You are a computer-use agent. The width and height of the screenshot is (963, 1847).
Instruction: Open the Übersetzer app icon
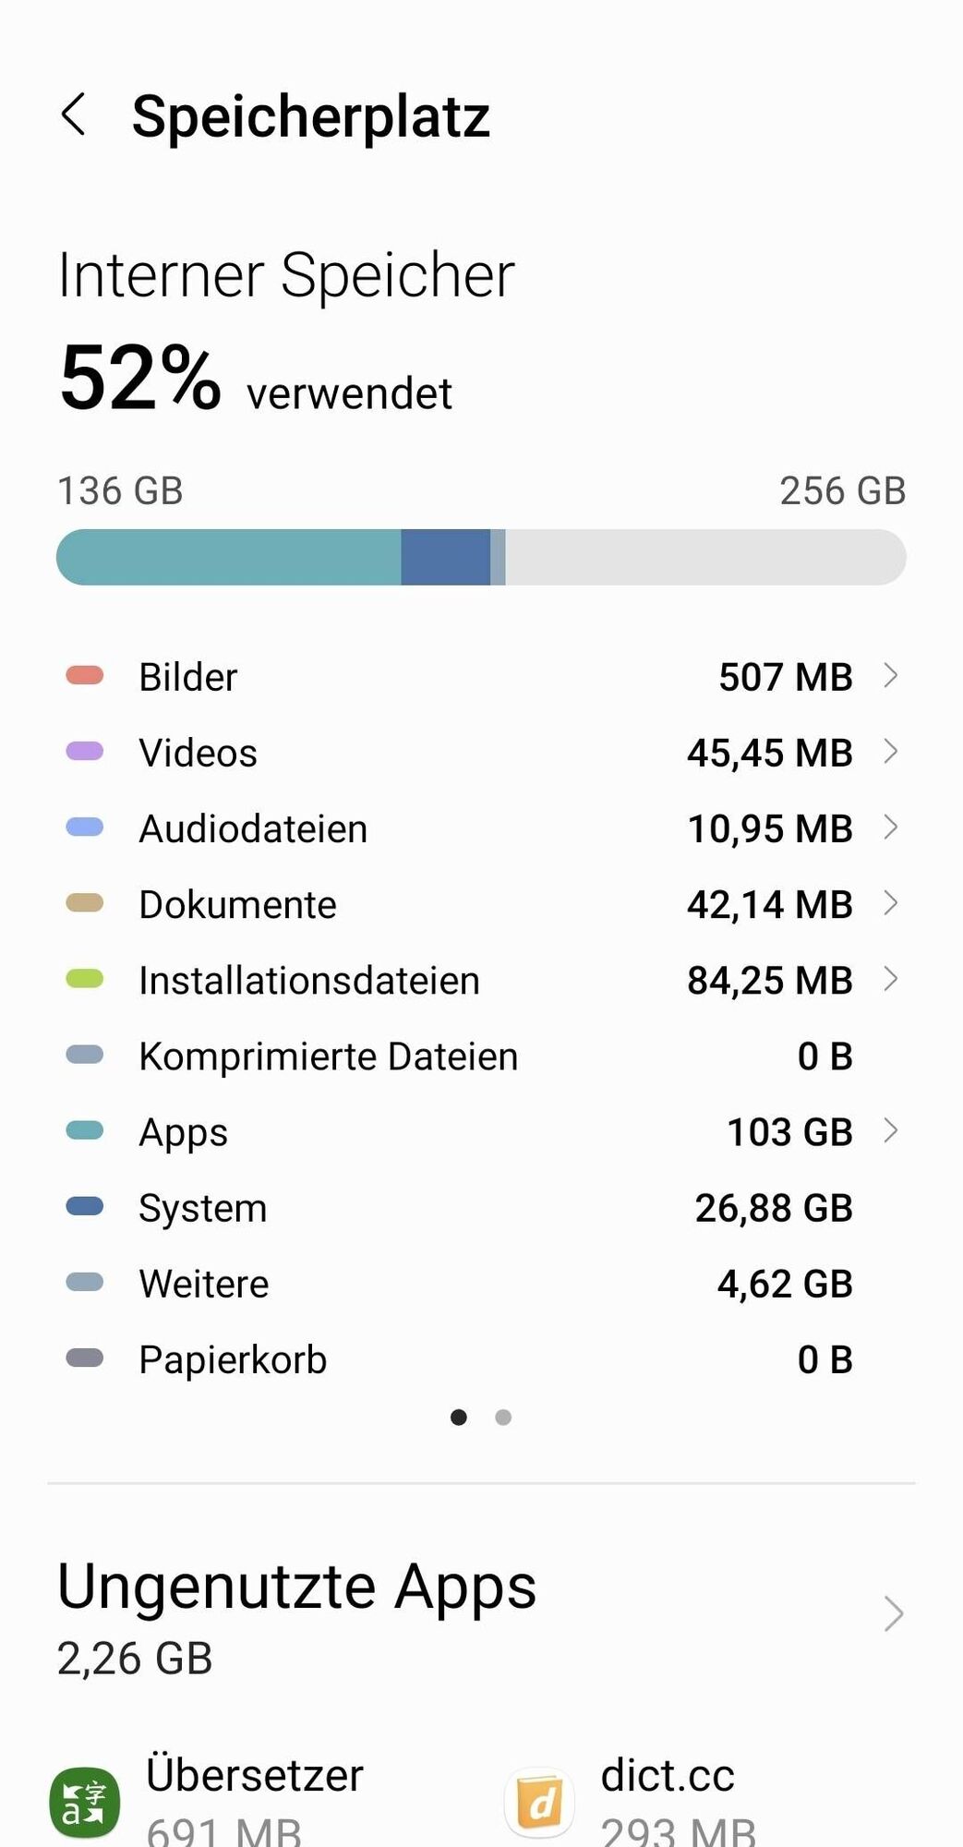(84, 1803)
